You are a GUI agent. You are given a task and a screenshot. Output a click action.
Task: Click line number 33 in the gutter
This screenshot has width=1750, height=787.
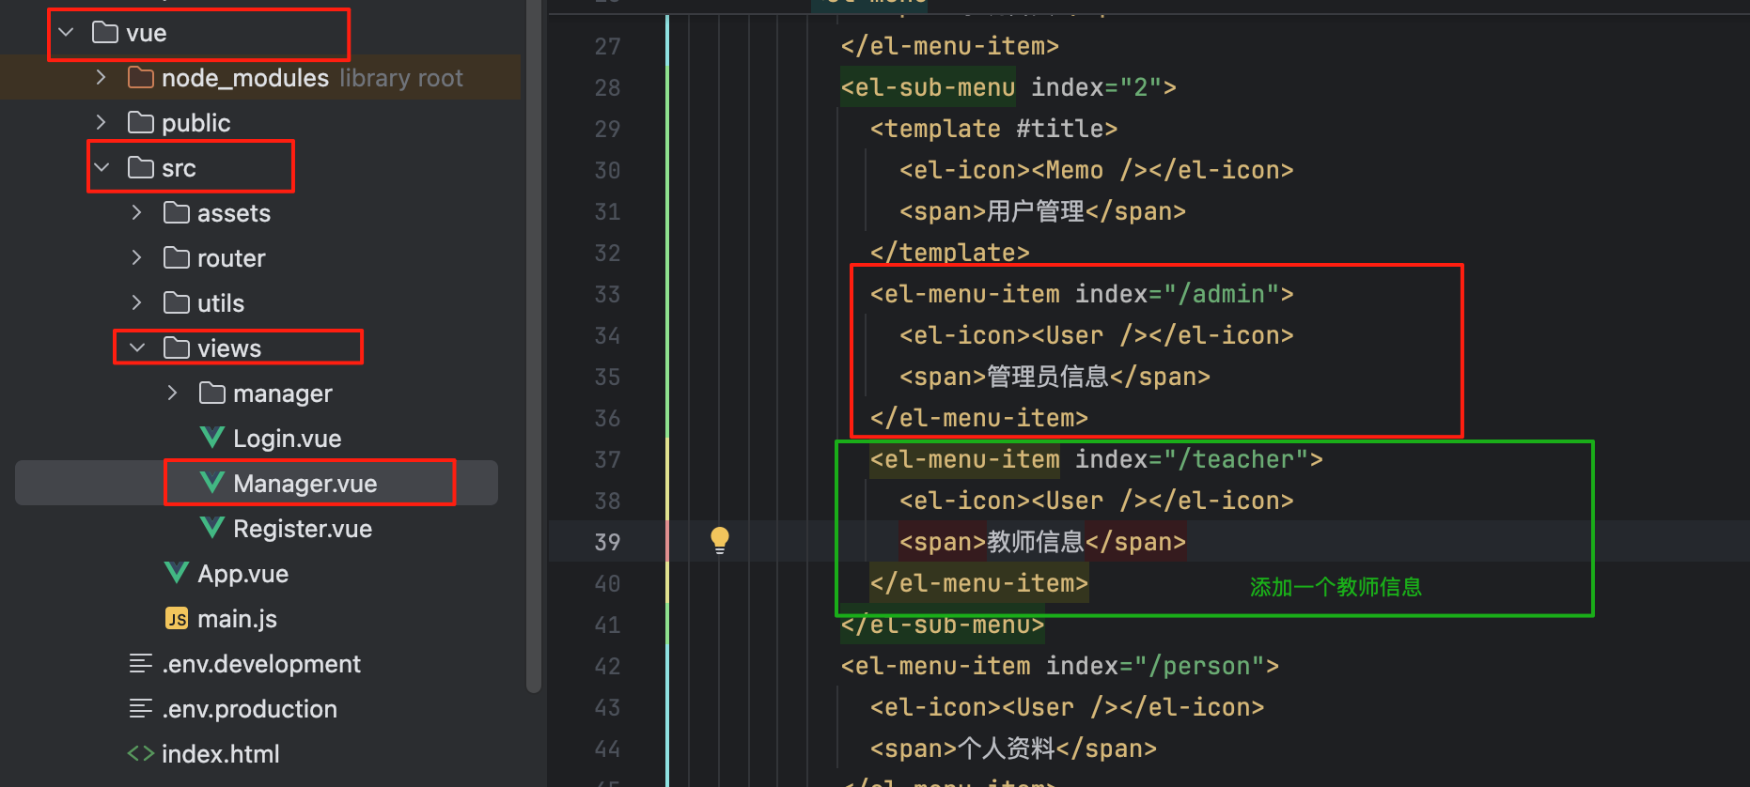point(607,295)
